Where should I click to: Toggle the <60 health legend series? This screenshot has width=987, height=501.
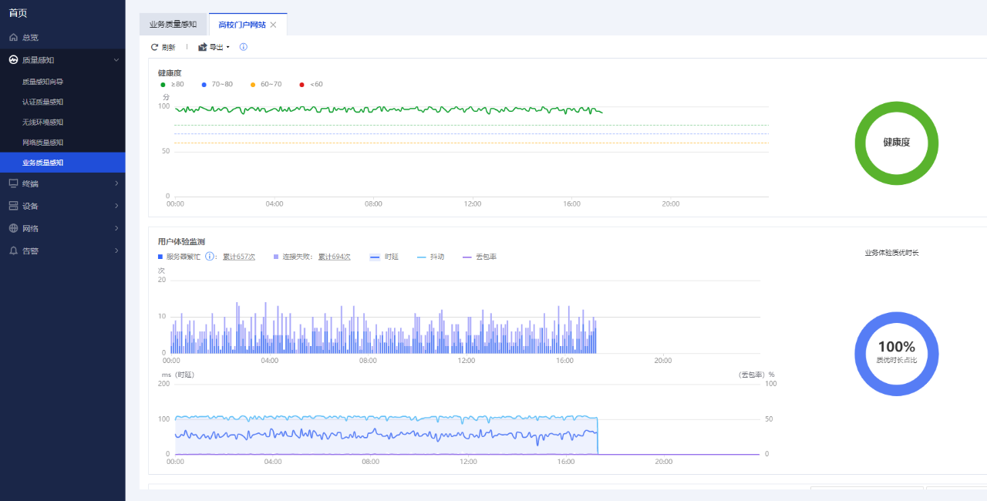311,84
